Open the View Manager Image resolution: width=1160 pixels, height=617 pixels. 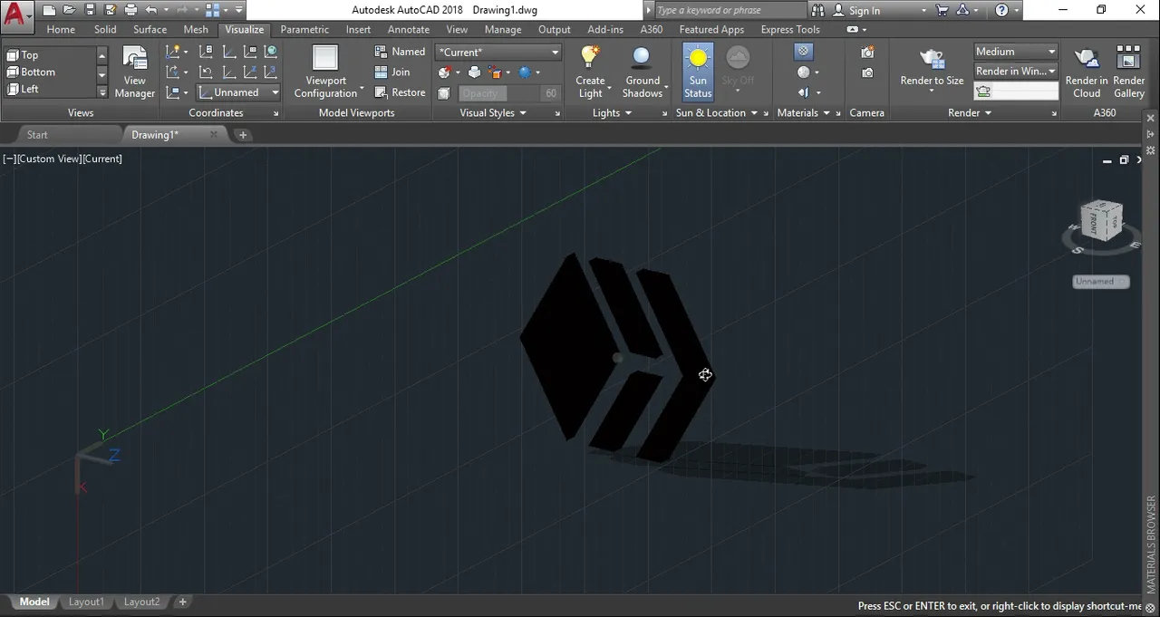(x=135, y=72)
